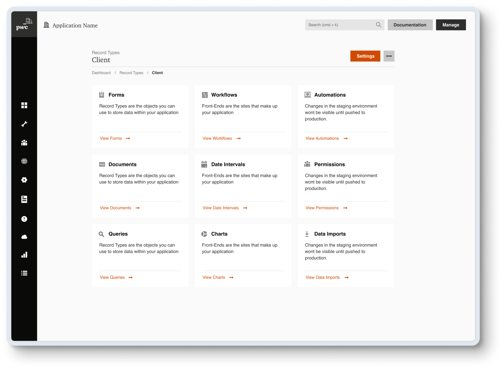The image size is (503, 369).
Task: Click the building icon beside Application Name
Action: (46, 25)
